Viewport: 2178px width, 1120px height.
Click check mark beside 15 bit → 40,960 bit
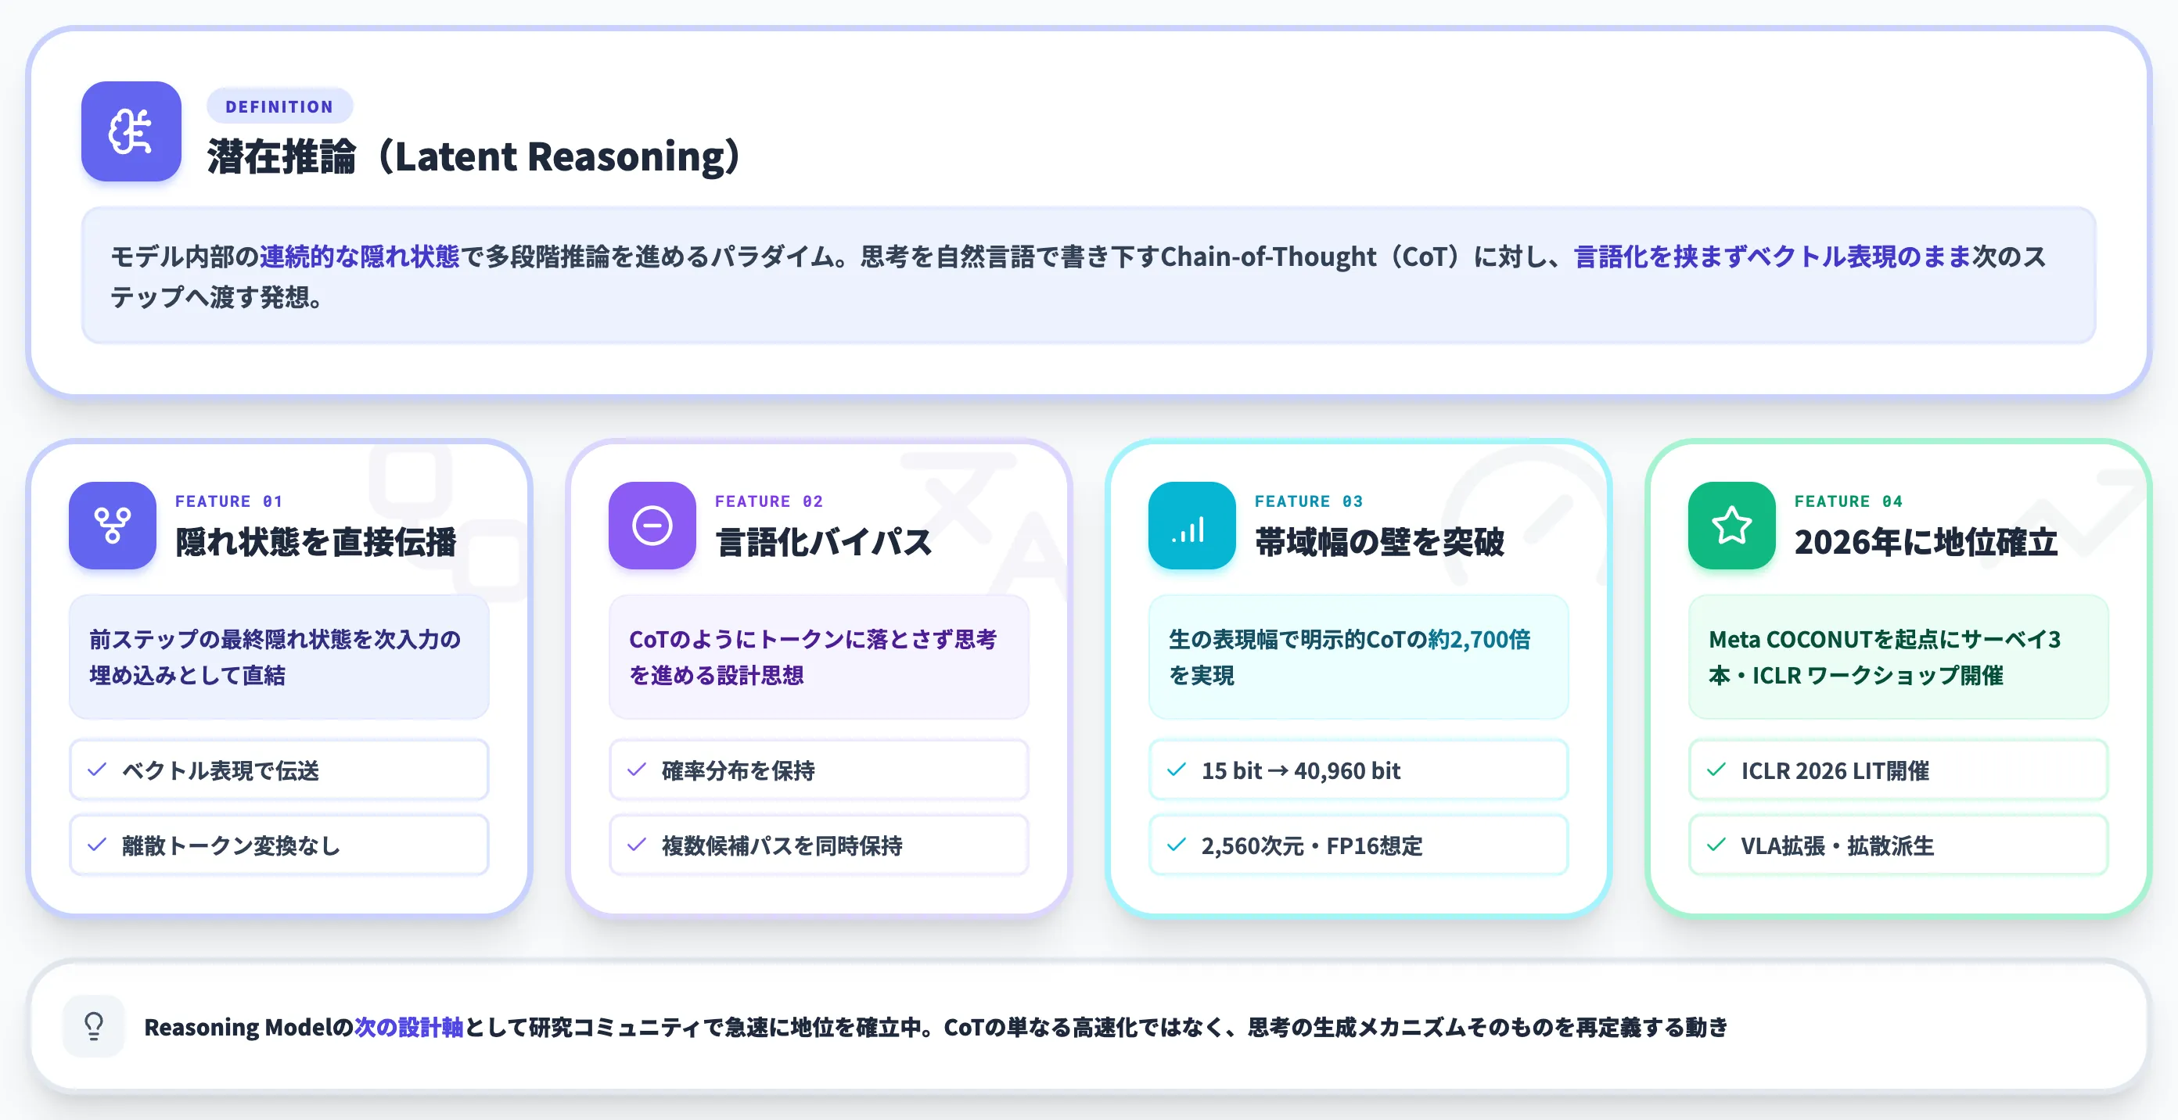pos(1176,769)
